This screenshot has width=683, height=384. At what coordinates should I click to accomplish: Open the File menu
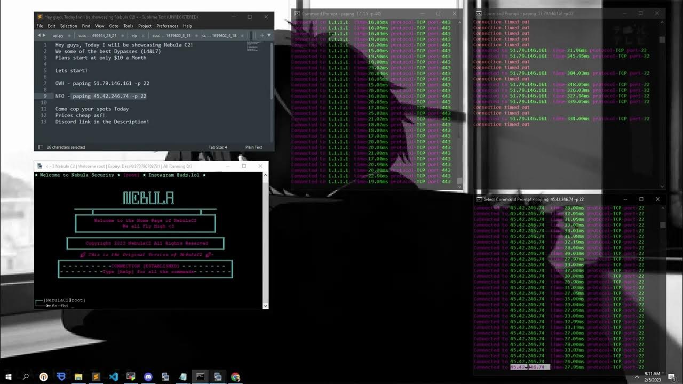[39, 26]
